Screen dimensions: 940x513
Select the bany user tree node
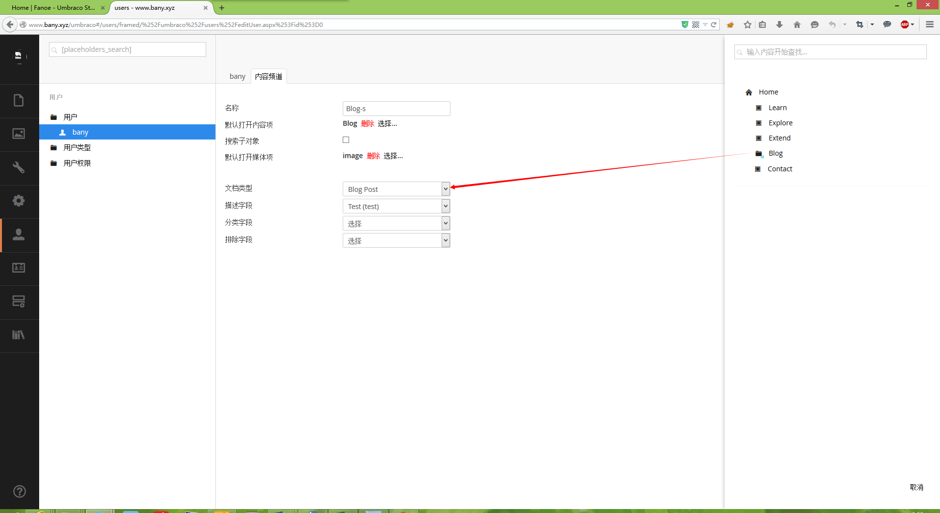(127, 132)
